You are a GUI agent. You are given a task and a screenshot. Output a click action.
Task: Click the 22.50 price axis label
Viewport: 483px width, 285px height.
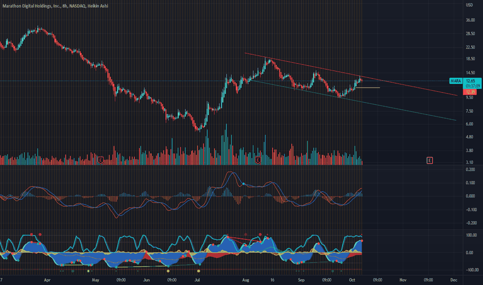click(x=471, y=47)
